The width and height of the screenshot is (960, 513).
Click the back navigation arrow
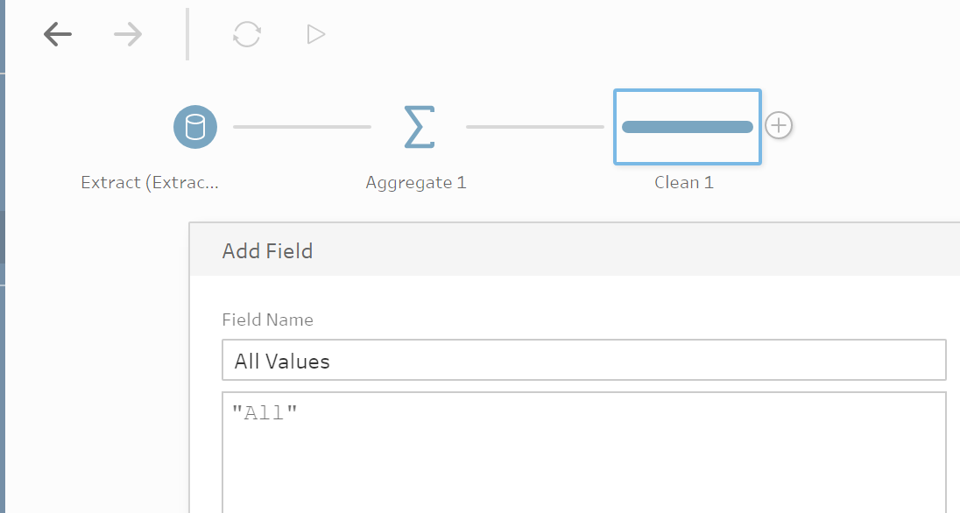[56, 34]
